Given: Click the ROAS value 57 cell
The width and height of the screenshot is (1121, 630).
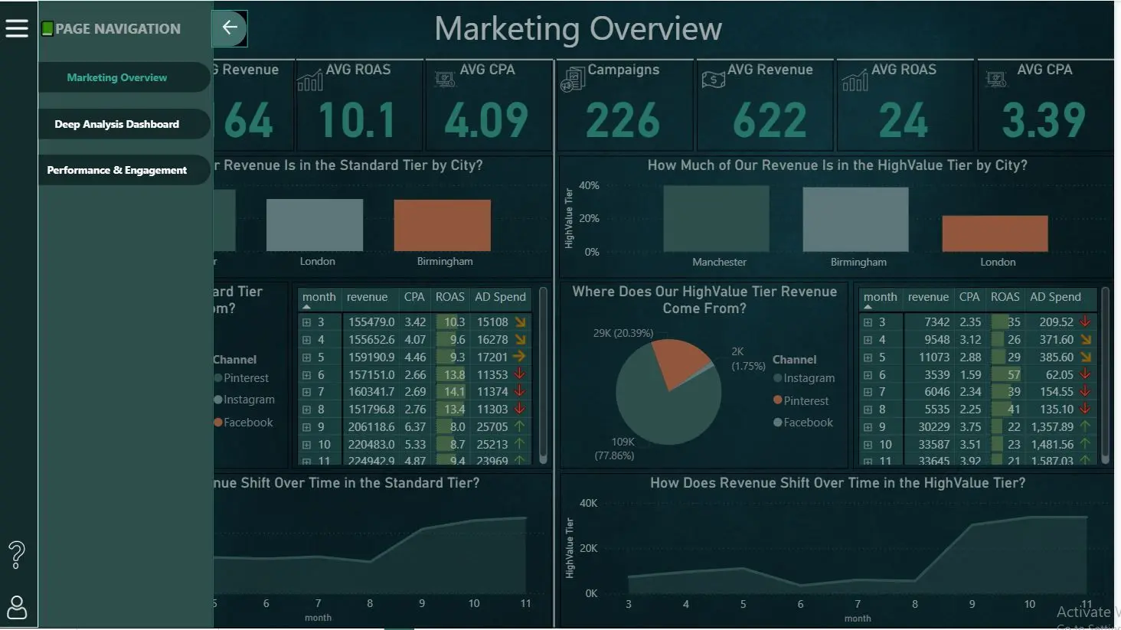Looking at the screenshot, I should (1006, 375).
